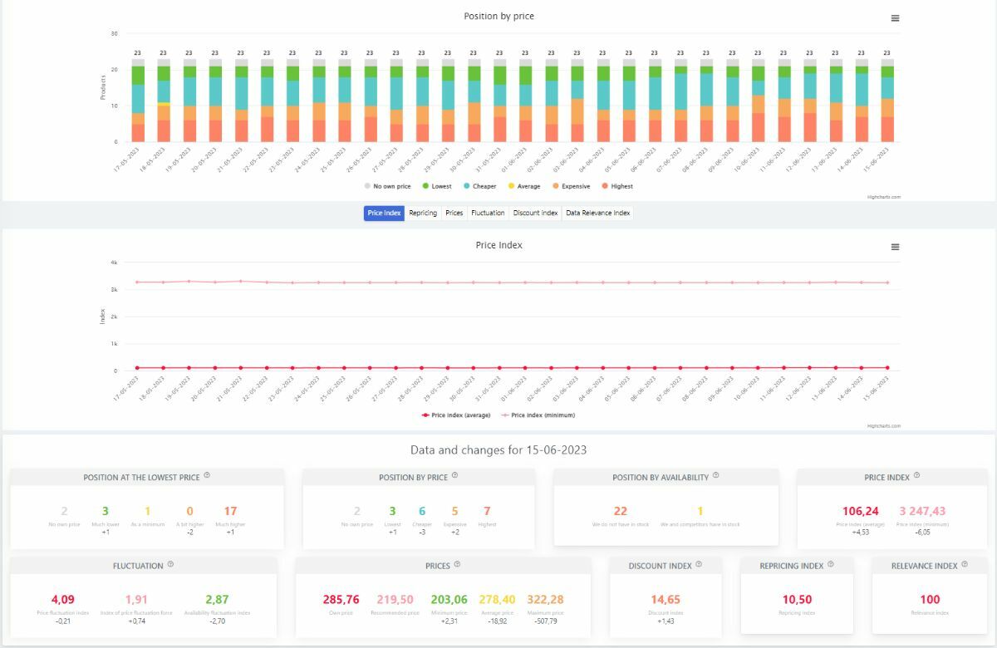Open the PRICE INDEX info tooltip
This screenshot has width=997, height=648.
[x=917, y=477]
